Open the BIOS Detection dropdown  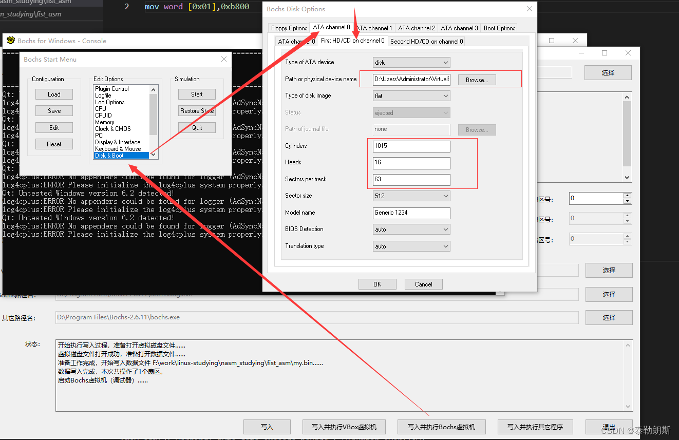pyautogui.click(x=411, y=229)
